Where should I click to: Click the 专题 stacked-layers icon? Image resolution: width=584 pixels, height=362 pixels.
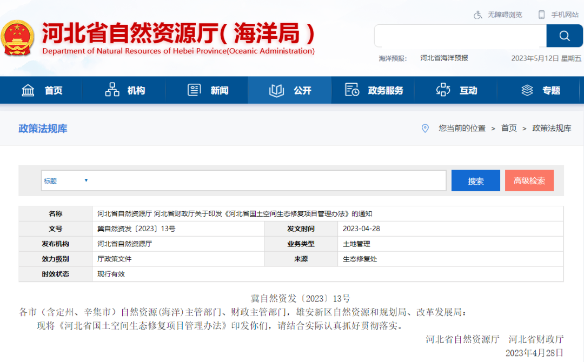[527, 90]
